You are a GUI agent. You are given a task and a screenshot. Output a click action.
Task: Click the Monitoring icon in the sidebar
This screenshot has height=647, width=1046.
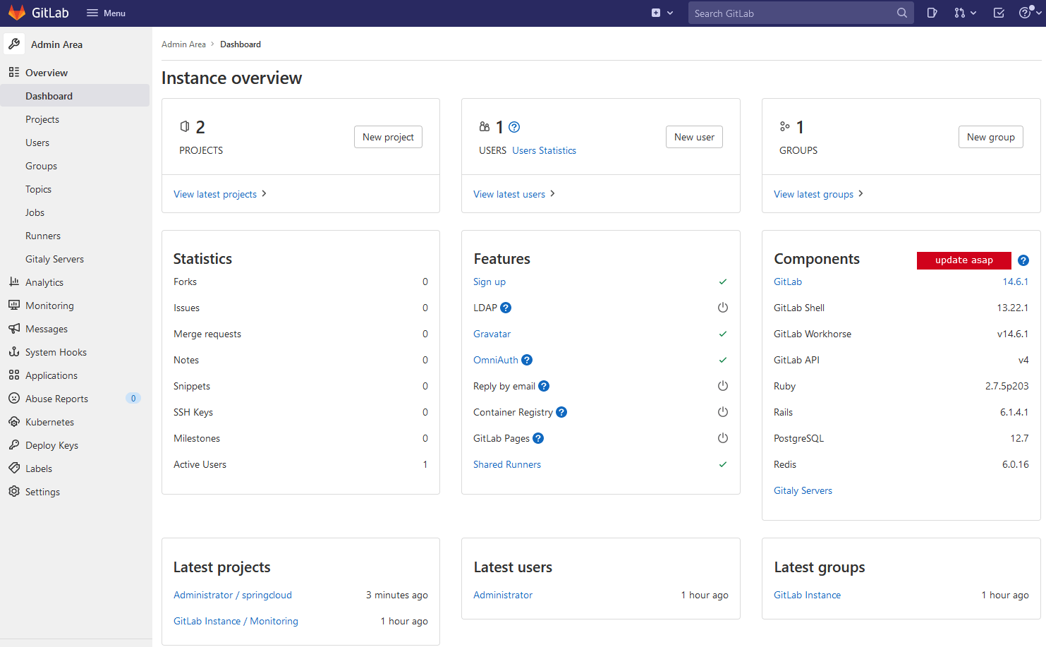[x=14, y=305]
